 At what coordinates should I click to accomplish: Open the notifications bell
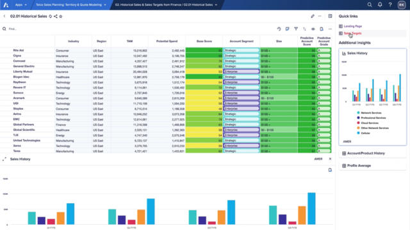pyautogui.click(x=380, y=4)
